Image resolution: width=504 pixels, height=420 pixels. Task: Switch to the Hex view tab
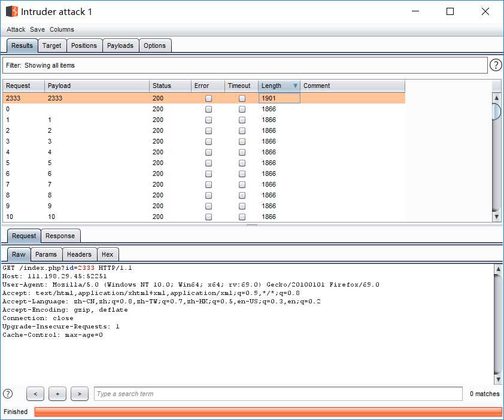[x=107, y=254]
